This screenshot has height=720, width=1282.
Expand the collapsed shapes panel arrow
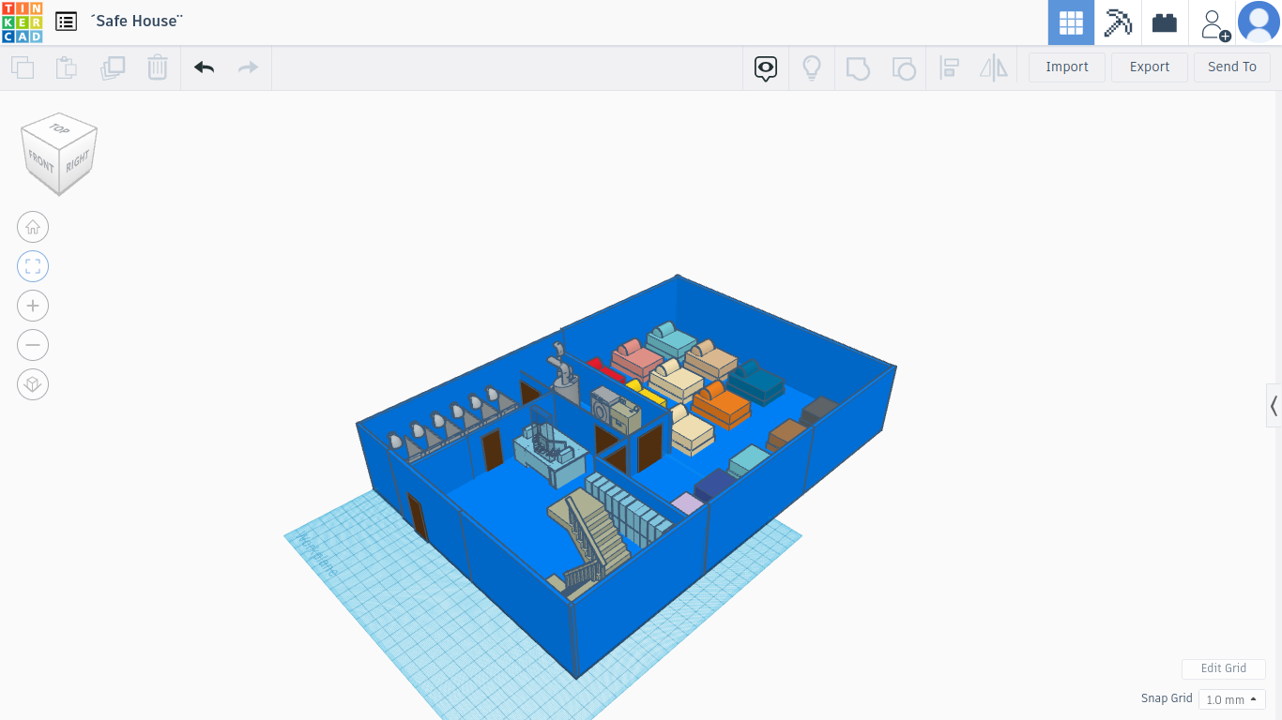pos(1274,406)
